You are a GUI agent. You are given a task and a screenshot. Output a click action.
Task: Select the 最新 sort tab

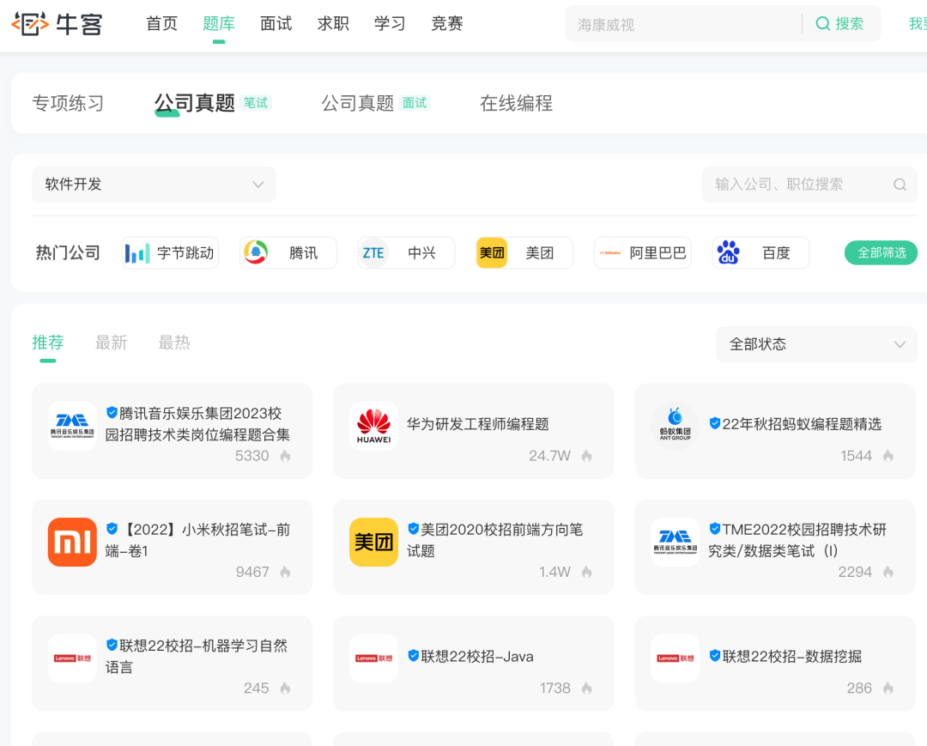click(111, 343)
